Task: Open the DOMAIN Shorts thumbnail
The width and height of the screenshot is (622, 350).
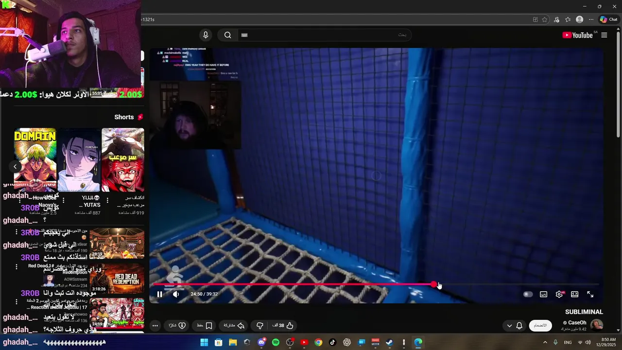Action: (x=35, y=160)
